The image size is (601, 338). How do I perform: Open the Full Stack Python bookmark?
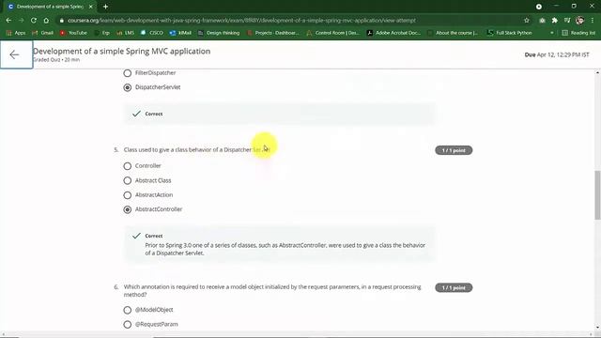point(509,33)
